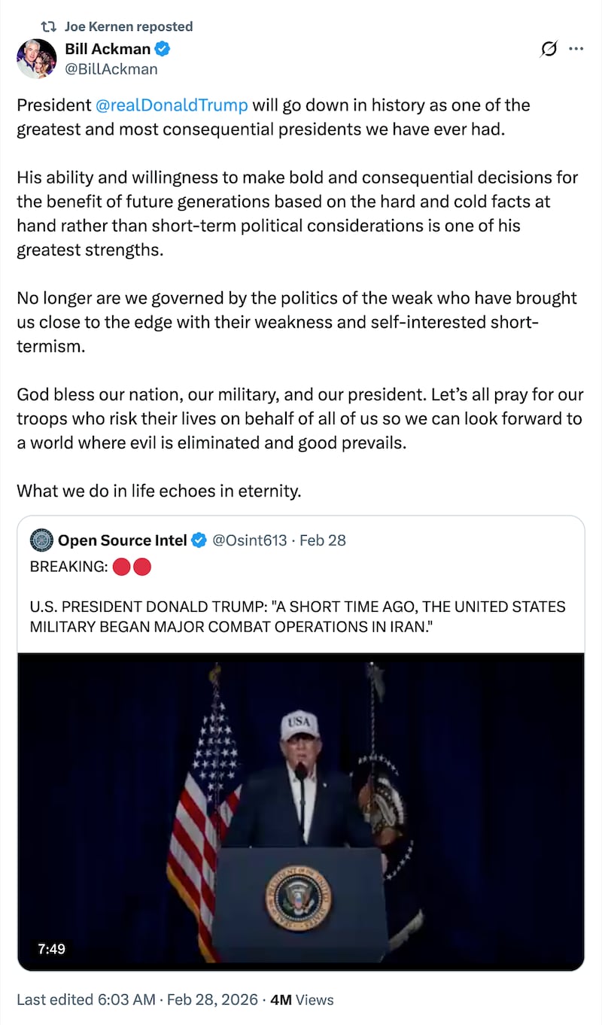602x1025 pixels.
Task: Click the 4M Views count
Action: (302, 999)
